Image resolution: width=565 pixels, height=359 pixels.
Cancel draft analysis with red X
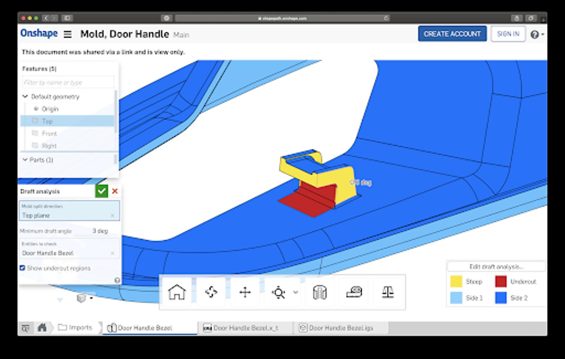tap(115, 191)
